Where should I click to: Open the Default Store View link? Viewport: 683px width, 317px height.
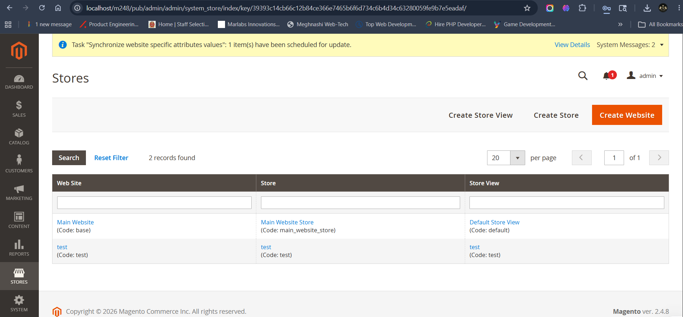tap(494, 222)
